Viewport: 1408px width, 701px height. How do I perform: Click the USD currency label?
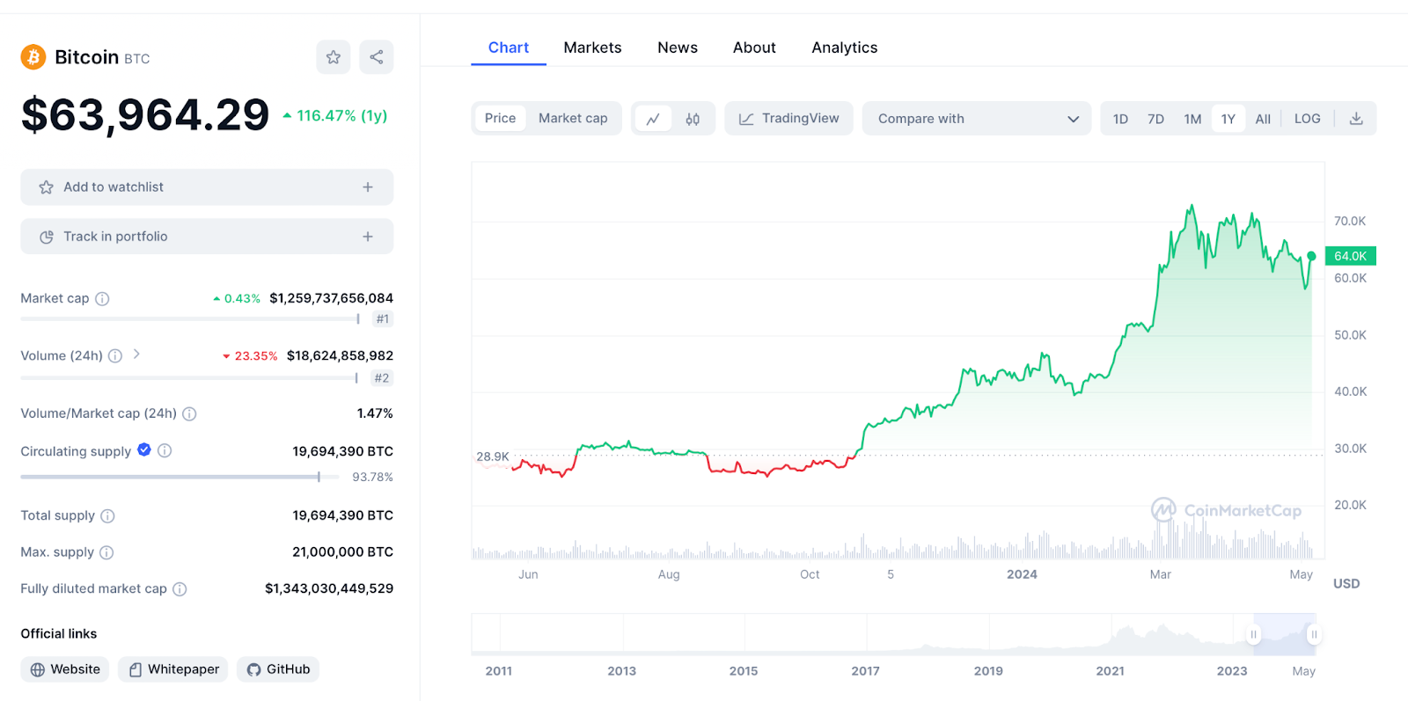pos(1346,583)
